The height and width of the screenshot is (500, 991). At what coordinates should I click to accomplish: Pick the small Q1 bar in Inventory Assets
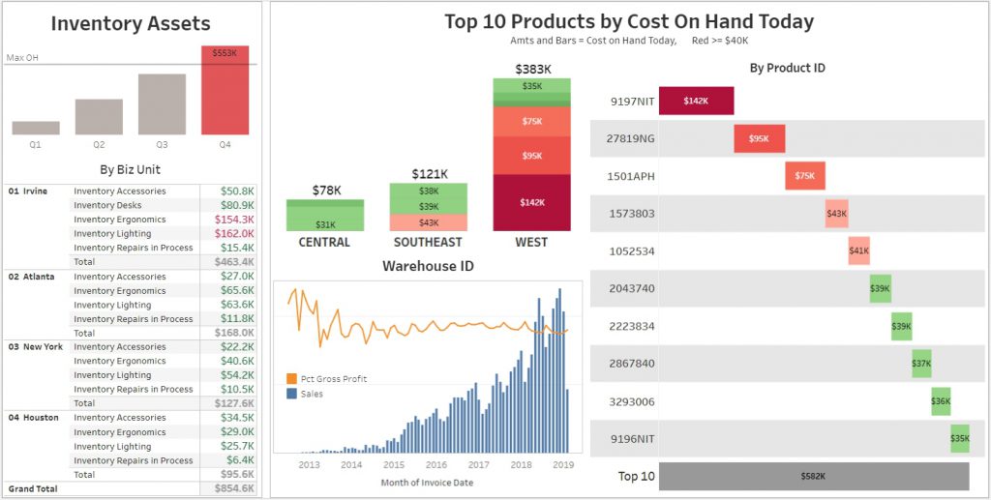(36, 129)
